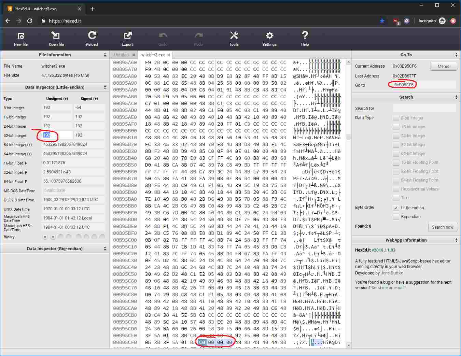Viewport: 461px width, 356px height.
Task: Enable the Big-endian byte order checkbox
Action: coord(396,216)
